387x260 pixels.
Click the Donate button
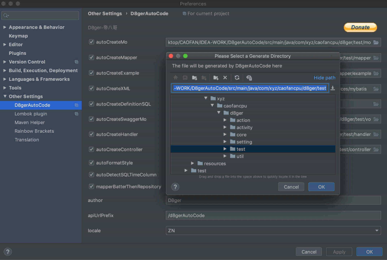click(x=360, y=27)
